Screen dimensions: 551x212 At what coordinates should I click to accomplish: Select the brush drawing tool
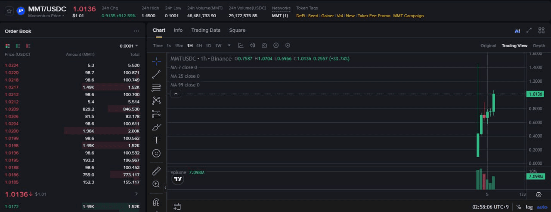156,127
